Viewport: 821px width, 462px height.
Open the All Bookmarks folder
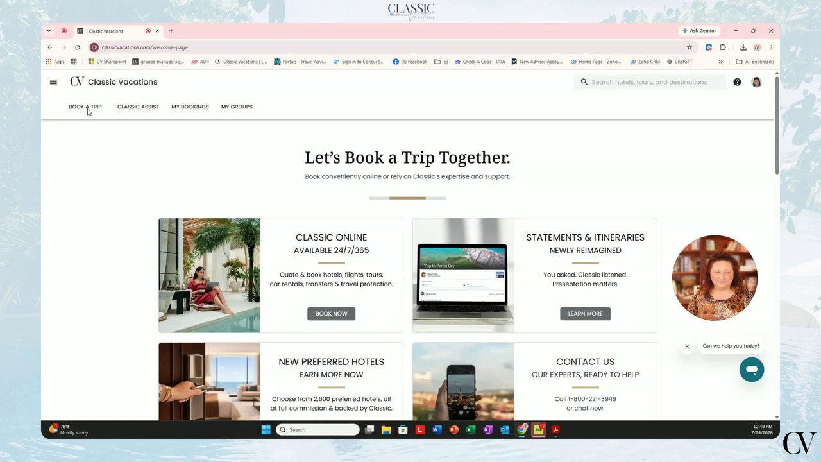click(755, 62)
